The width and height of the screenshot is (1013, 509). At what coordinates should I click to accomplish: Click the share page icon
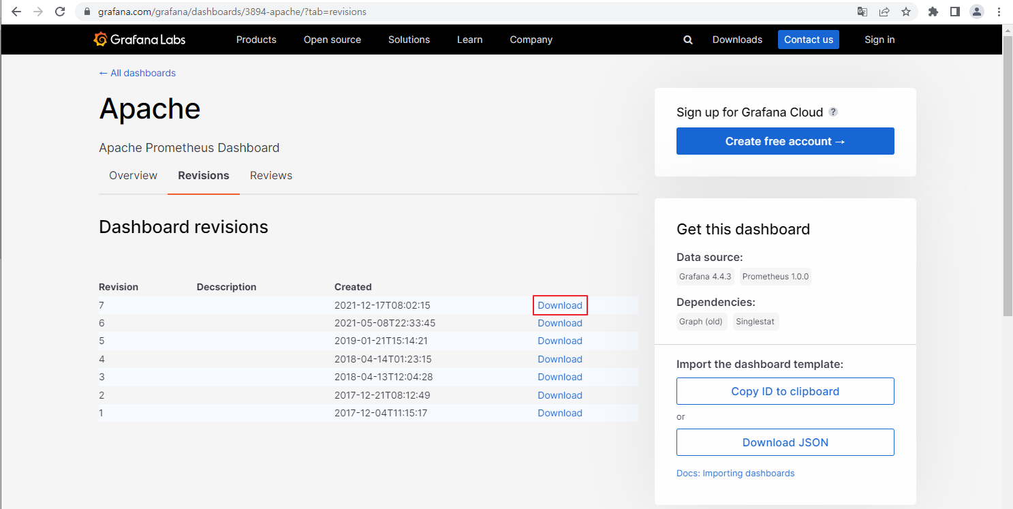coord(884,12)
